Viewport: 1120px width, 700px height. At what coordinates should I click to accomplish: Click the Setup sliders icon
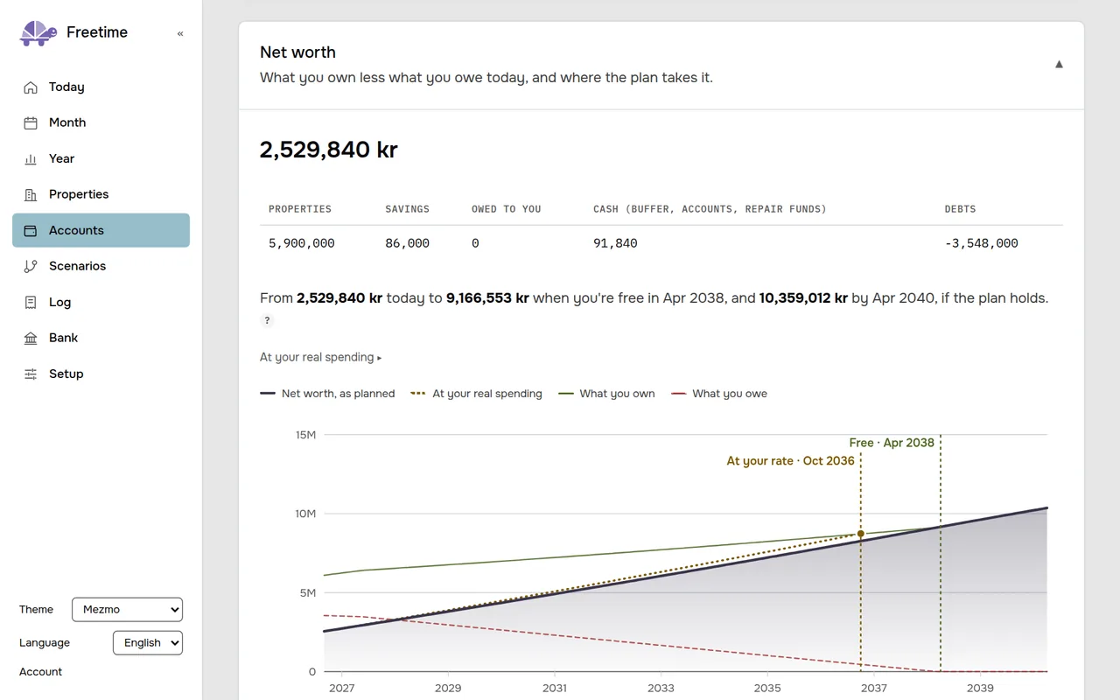(31, 374)
